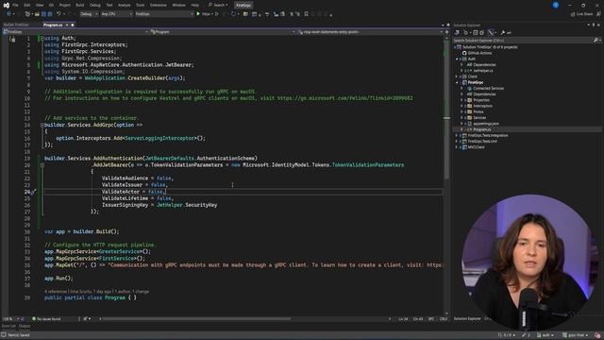604x340 pixels.
Task: Click the Solution Explorer home icon
Action: tap(457, 33)
